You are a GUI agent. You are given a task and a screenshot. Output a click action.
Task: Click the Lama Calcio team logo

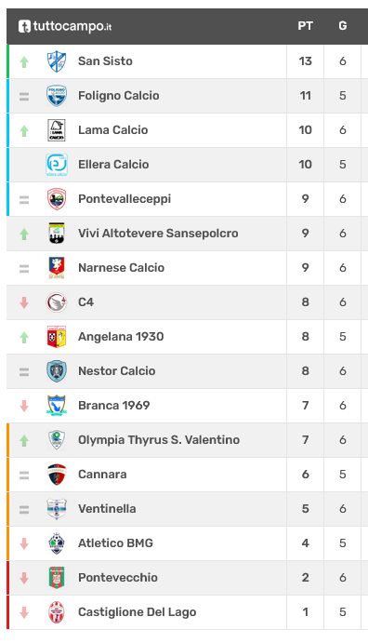point(57,130)
